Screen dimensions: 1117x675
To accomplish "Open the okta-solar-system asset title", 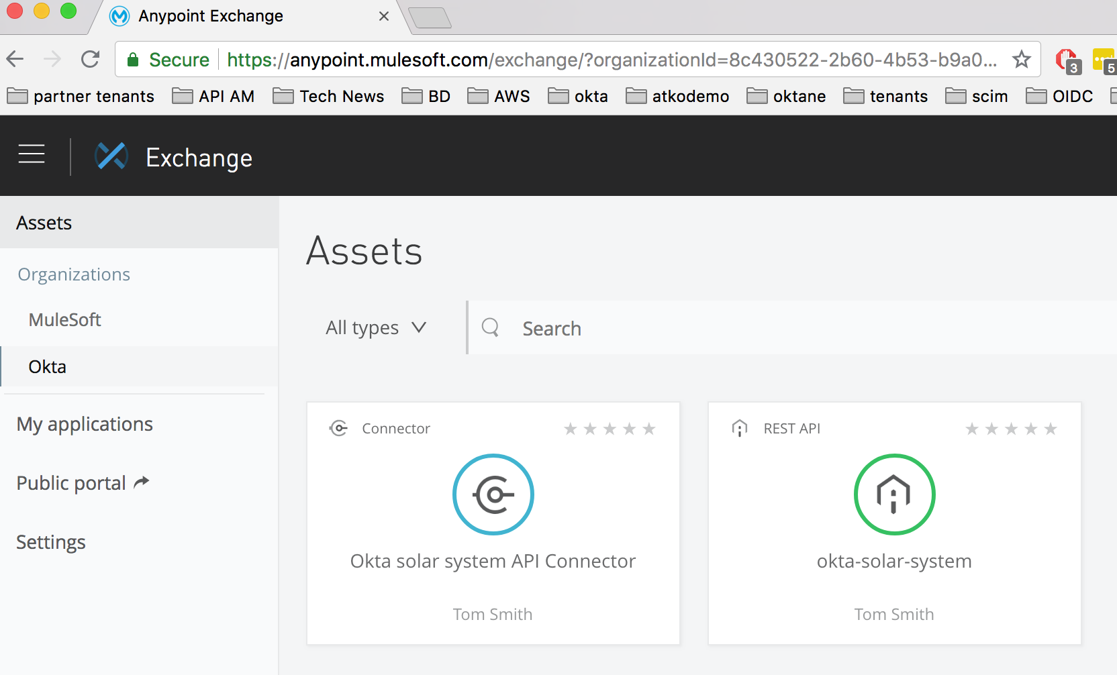I will pyautogui.click(x=894, y=561).
